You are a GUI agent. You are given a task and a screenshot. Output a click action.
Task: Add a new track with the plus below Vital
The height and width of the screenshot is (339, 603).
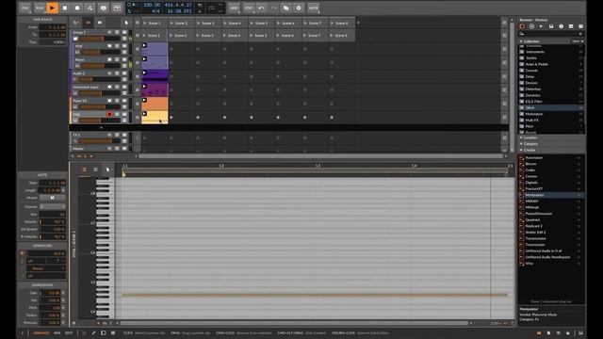click(x=101, y=128)
